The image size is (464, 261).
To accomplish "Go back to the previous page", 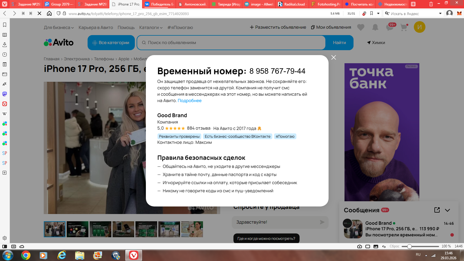I will tap(5, 13).
